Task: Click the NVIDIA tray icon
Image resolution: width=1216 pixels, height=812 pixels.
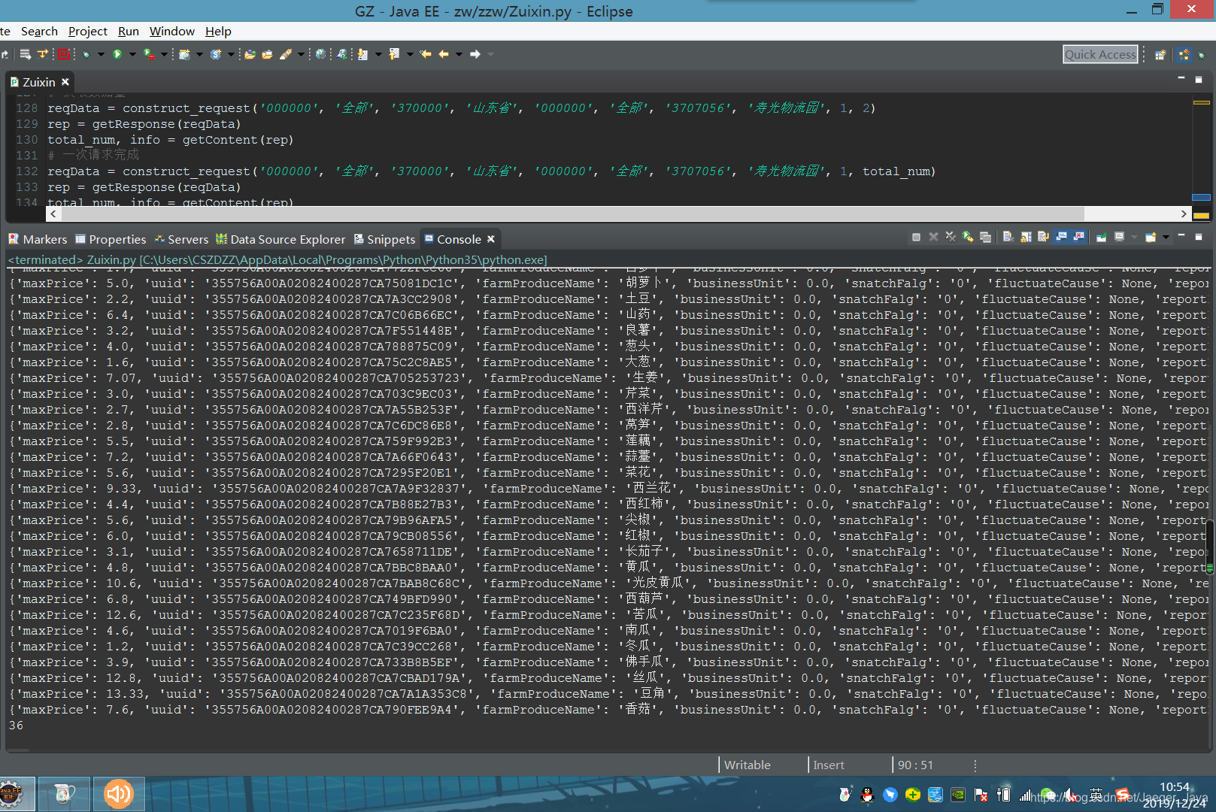Action: tap(958, 795)
